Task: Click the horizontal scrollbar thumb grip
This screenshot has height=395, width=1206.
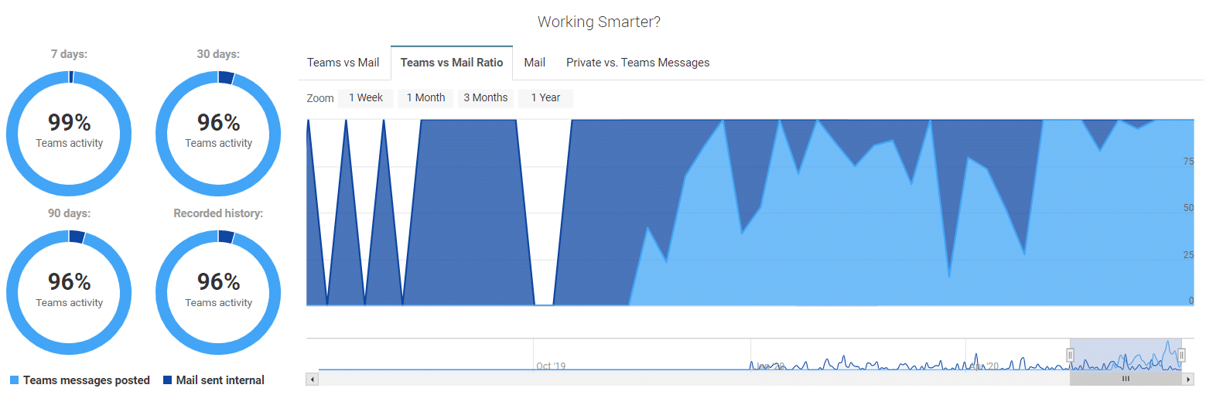Action: pyautogui.click(x=1126, y=380)
